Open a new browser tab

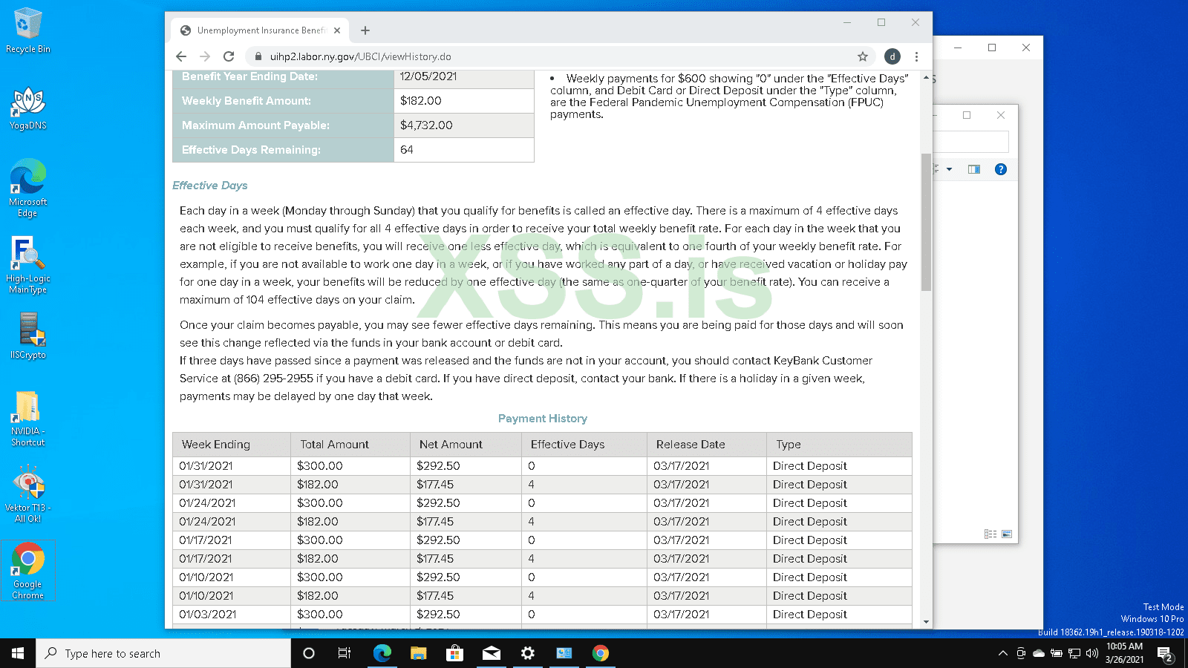point(365,30)
